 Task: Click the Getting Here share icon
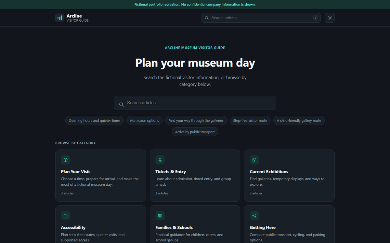(254, 216)
